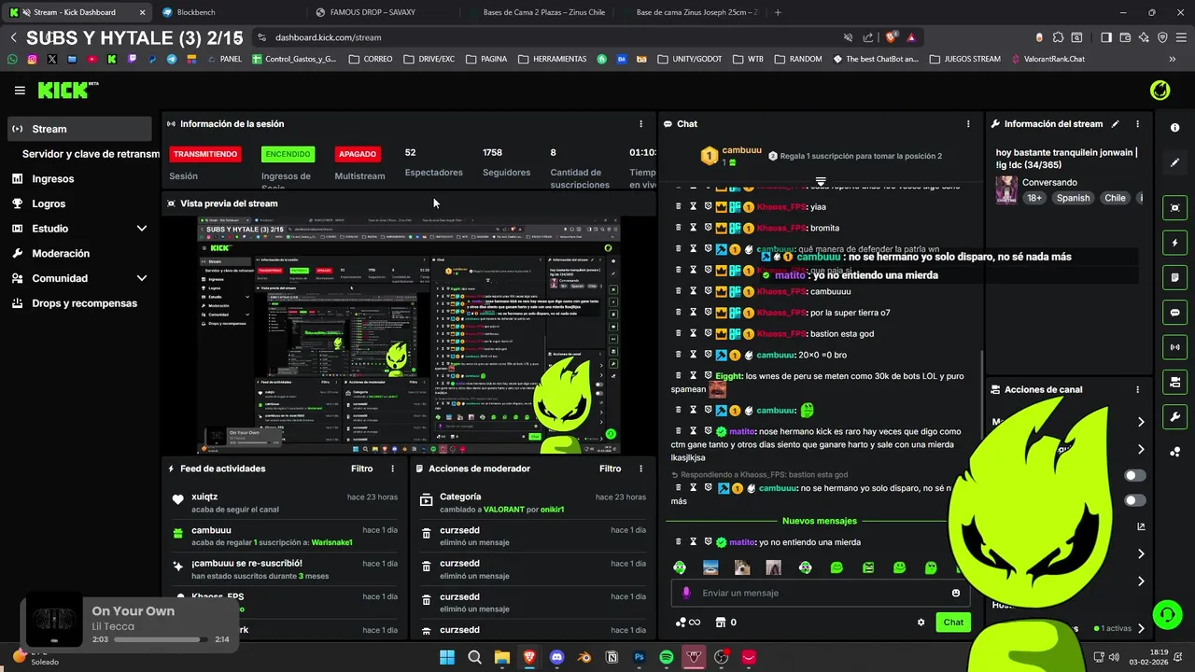Click the Spanish tag in stream info
Viewport: 1195px width, 672px height.
coord(1073,198)
